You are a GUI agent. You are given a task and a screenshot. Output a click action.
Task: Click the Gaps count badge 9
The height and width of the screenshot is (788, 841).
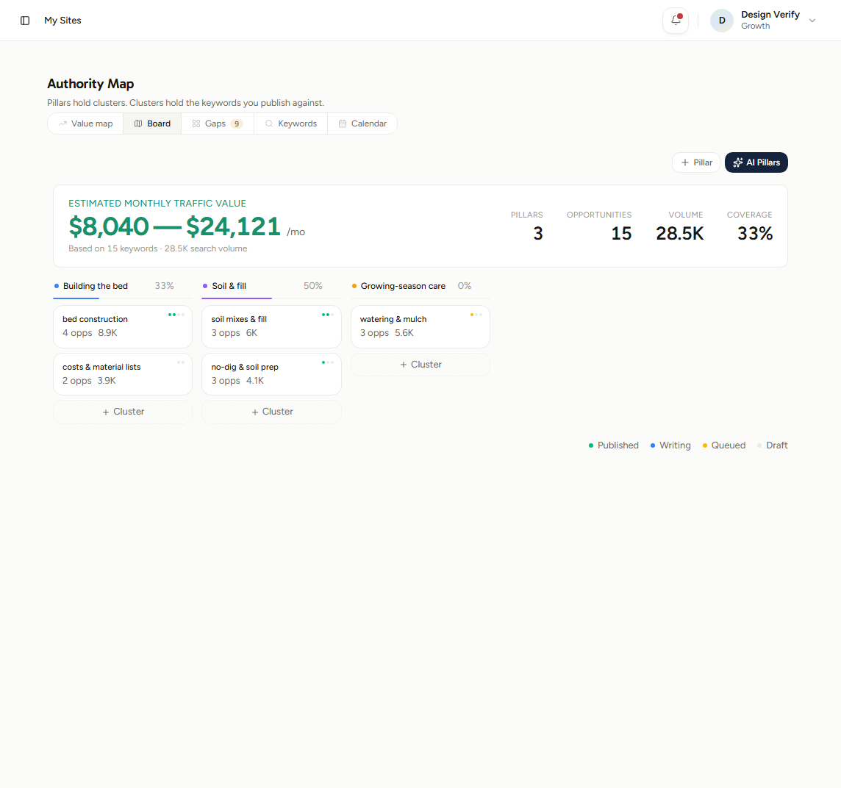click(237, 124)
